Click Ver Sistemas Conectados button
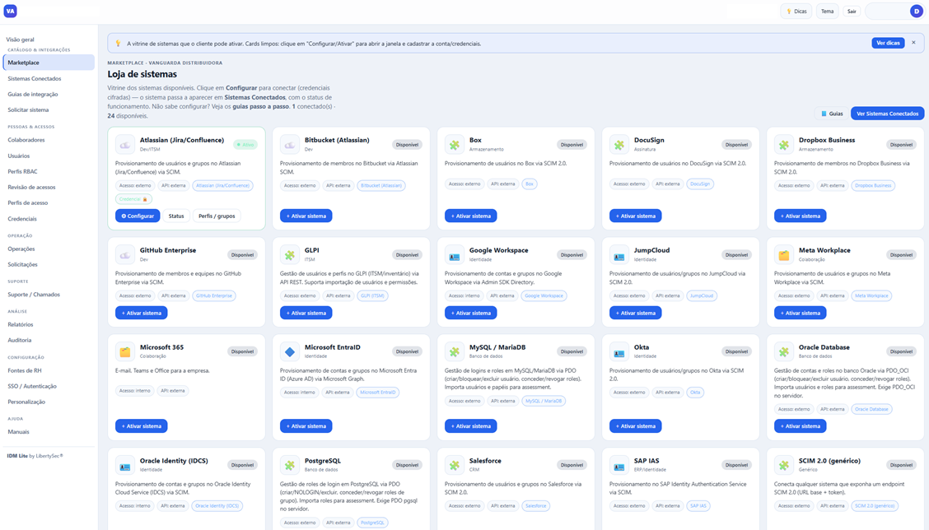Viewport: 929px width, 530px height. click(887, 114)
